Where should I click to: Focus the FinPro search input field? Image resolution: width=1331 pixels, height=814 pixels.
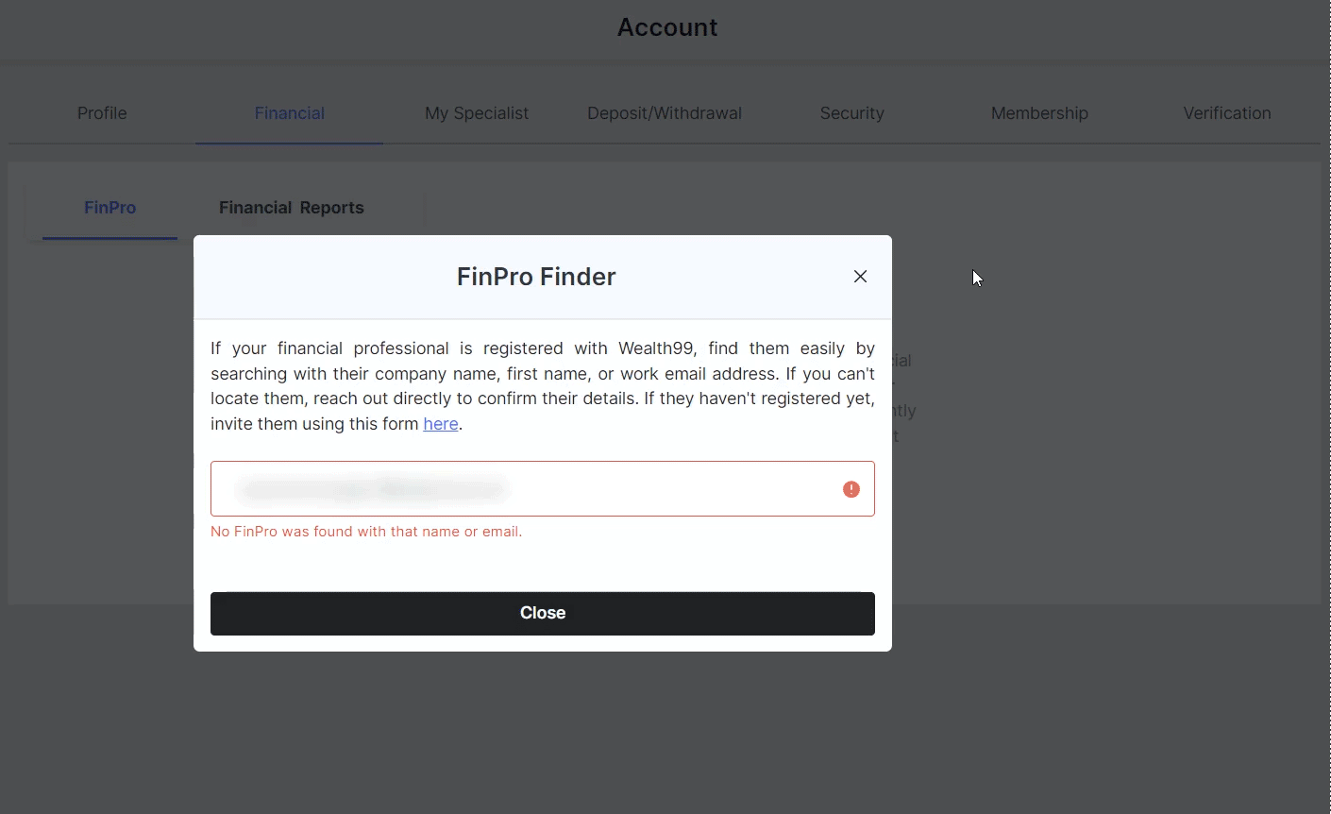(543, 489)
